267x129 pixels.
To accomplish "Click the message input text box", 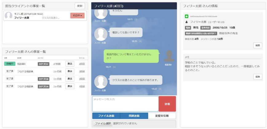I will (x=125, y=104).
